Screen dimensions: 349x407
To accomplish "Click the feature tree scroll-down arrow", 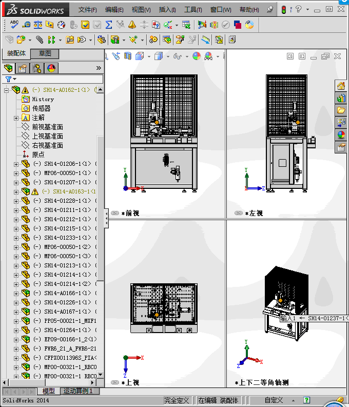I will (100, 375).
